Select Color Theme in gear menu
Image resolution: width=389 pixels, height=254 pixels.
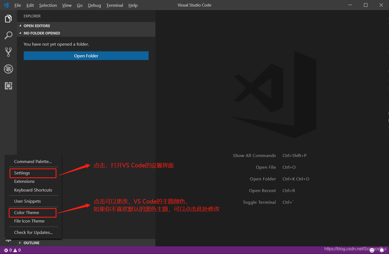coord(34,213)
